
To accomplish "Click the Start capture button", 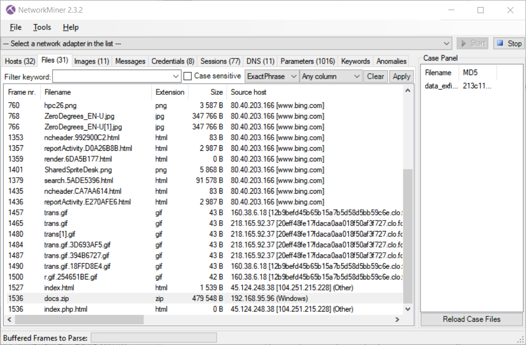I will 474,43.
